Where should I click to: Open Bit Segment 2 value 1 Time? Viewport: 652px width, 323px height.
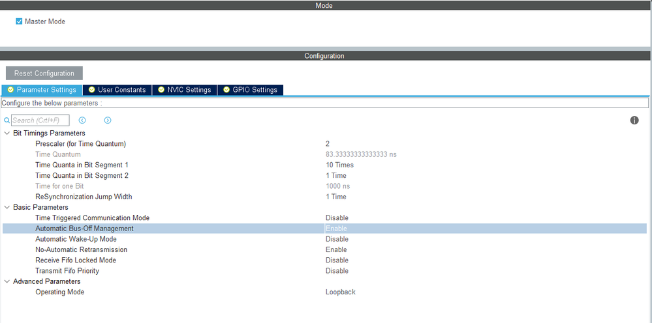[336, 175]
